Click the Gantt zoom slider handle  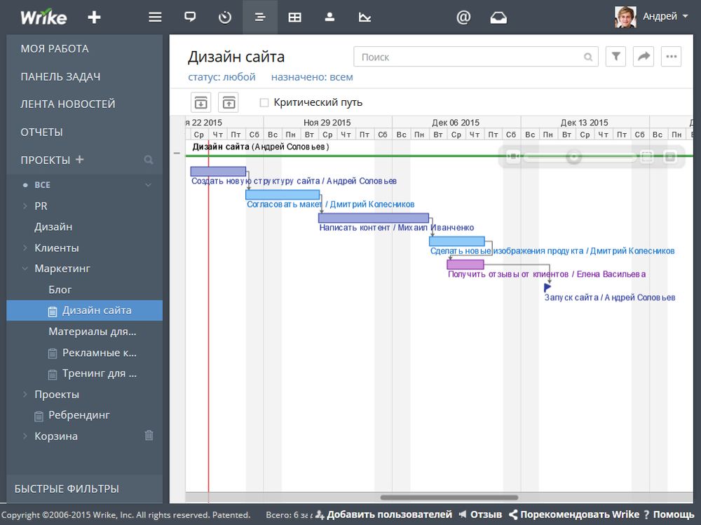pyautogui.click(x=574, y=157)
